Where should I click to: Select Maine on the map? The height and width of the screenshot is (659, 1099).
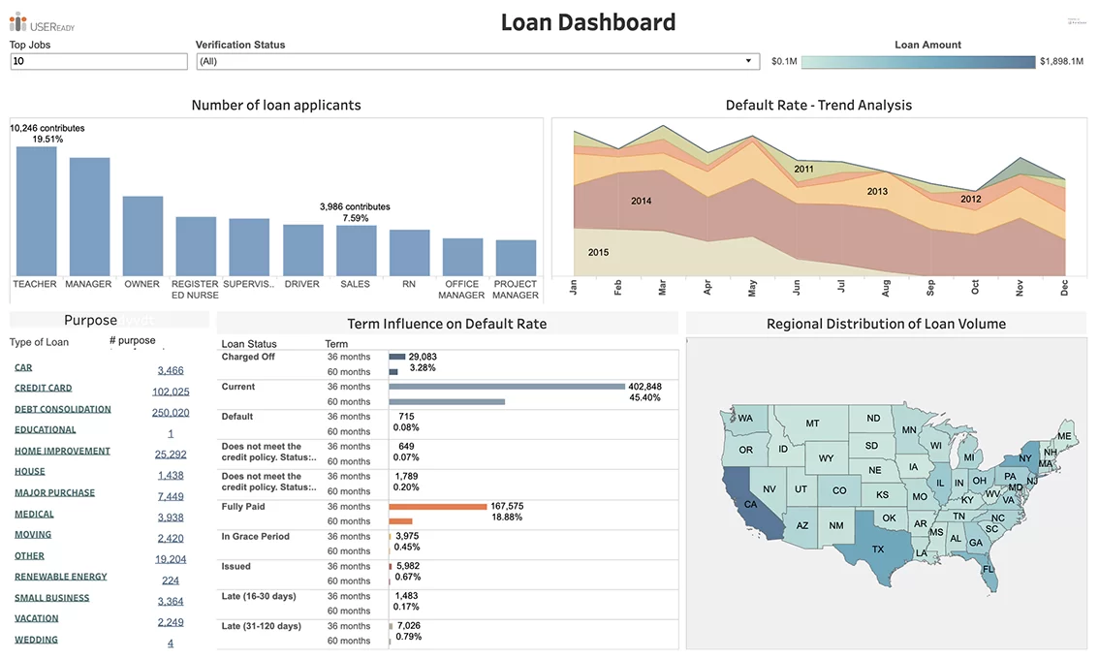point(1065,436)
